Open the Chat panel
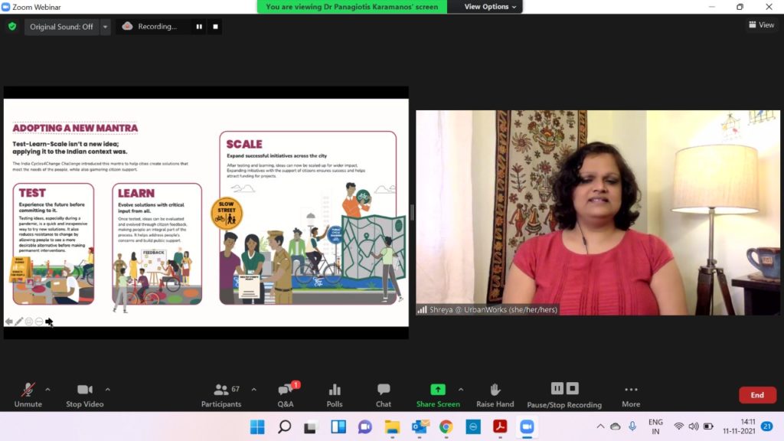Screen dimensions: 784x441 [x=384, y=395]
